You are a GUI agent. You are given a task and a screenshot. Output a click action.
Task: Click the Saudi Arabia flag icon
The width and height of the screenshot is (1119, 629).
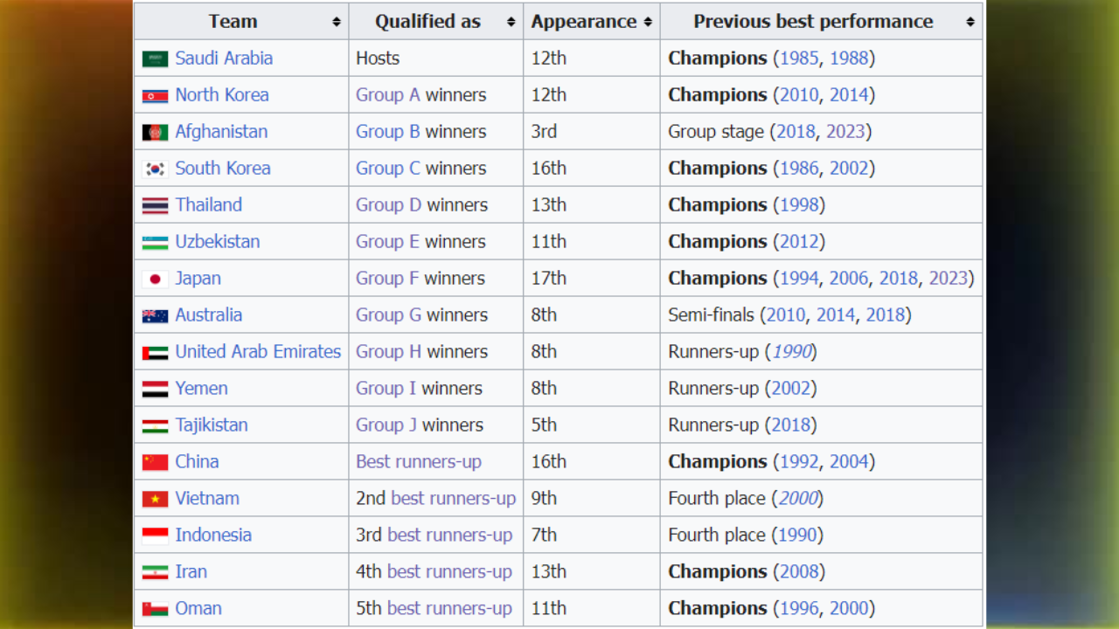155,59
